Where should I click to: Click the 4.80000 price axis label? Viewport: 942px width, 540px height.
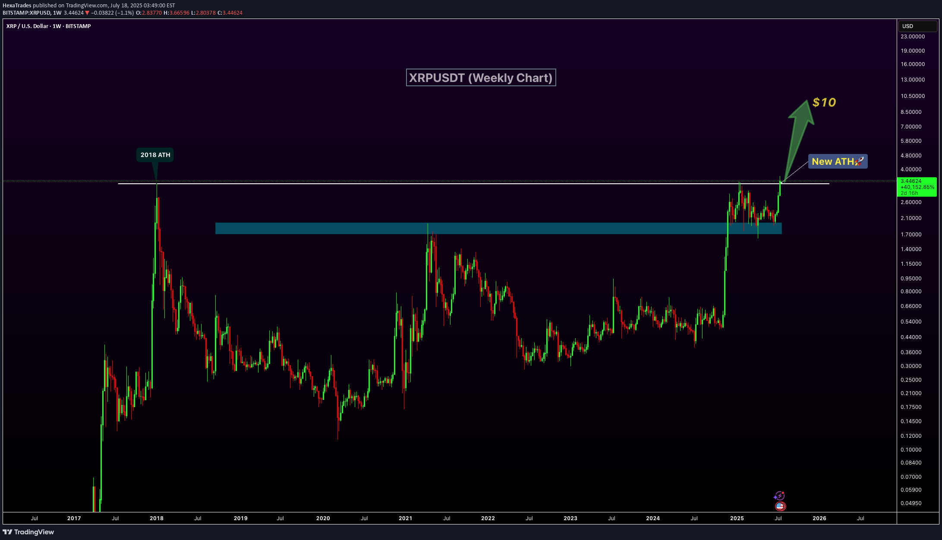pyautogui.click(x=911, y=156)
